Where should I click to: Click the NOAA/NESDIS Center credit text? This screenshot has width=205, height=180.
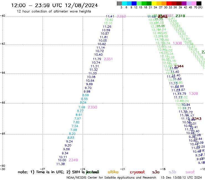point(111,178)
